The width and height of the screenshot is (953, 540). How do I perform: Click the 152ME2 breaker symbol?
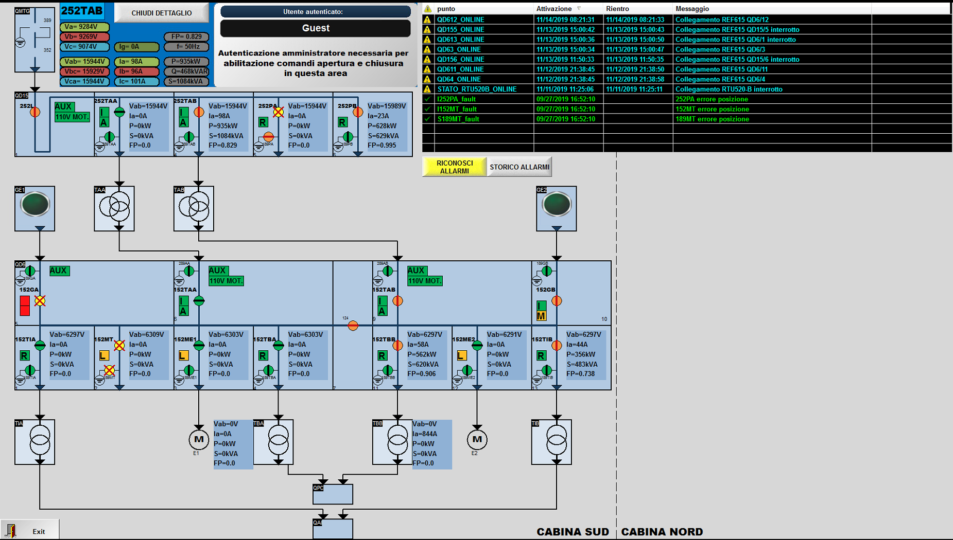click(477, 346)
